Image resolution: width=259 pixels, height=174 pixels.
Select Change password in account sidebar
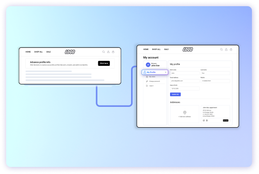155,81
